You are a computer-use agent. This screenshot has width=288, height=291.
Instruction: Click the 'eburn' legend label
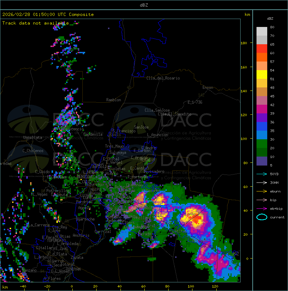click(x=275, y=191)
